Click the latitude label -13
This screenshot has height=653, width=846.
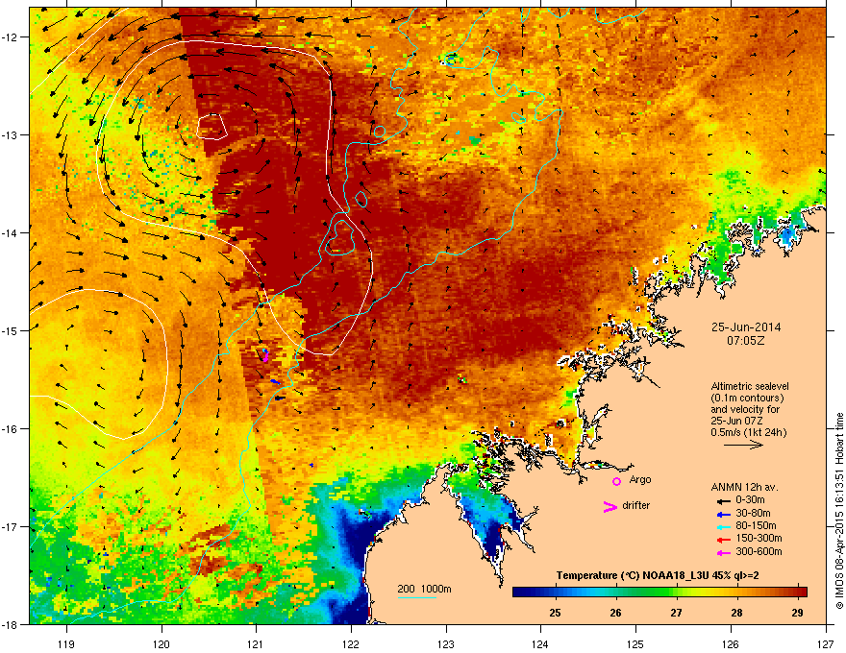10,134
